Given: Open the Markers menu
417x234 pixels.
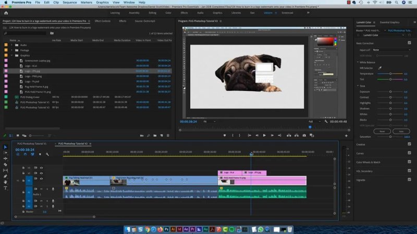Looking at the screenshot, I should (87, 3).
